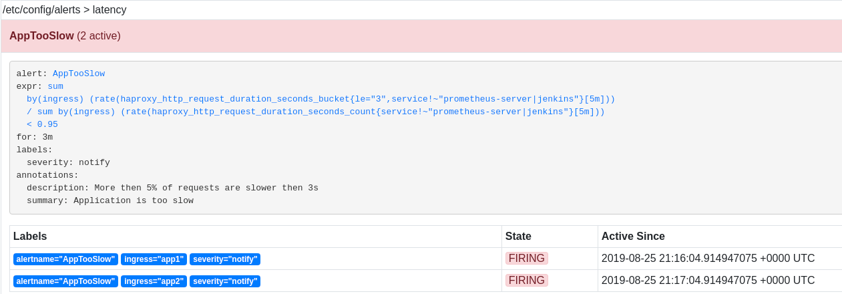
Task: Open the sum expression link after expr
Action: (x=55, y=86)
